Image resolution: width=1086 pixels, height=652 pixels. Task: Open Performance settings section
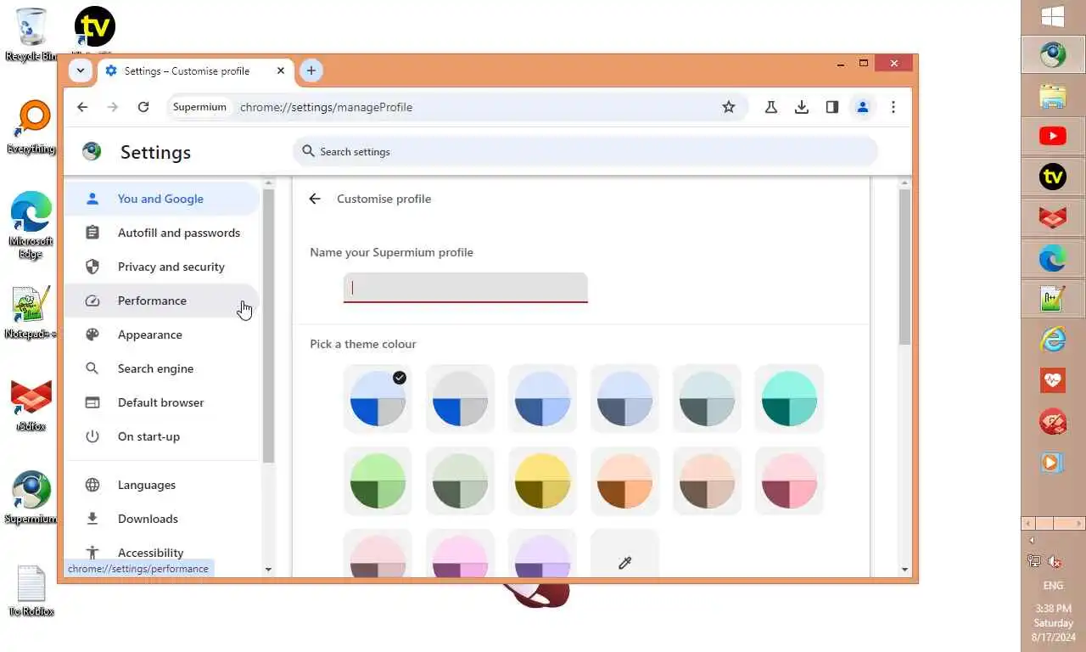tap(161, 301)
